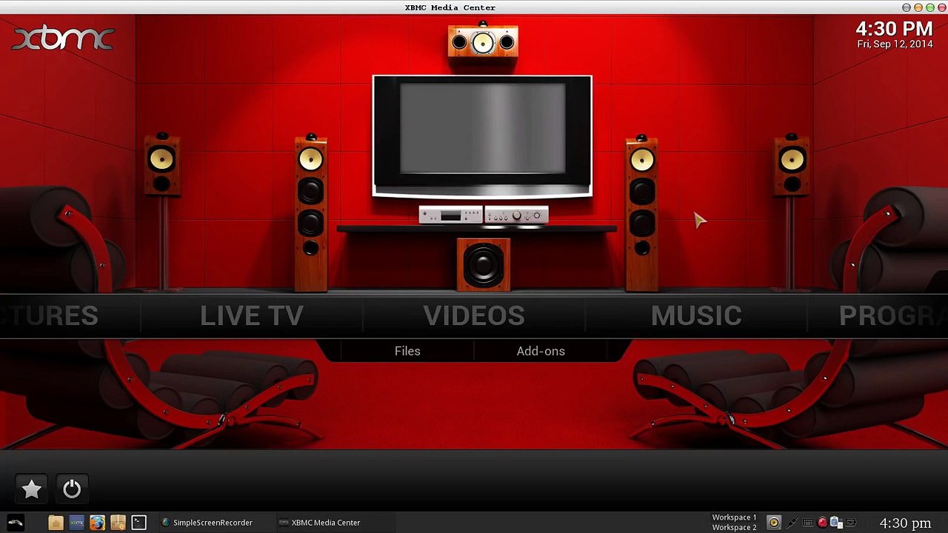The height and width of the screenshot is (533, 948).
Task: Select the VIDEOS main menu item
Action: click(474, 316)
